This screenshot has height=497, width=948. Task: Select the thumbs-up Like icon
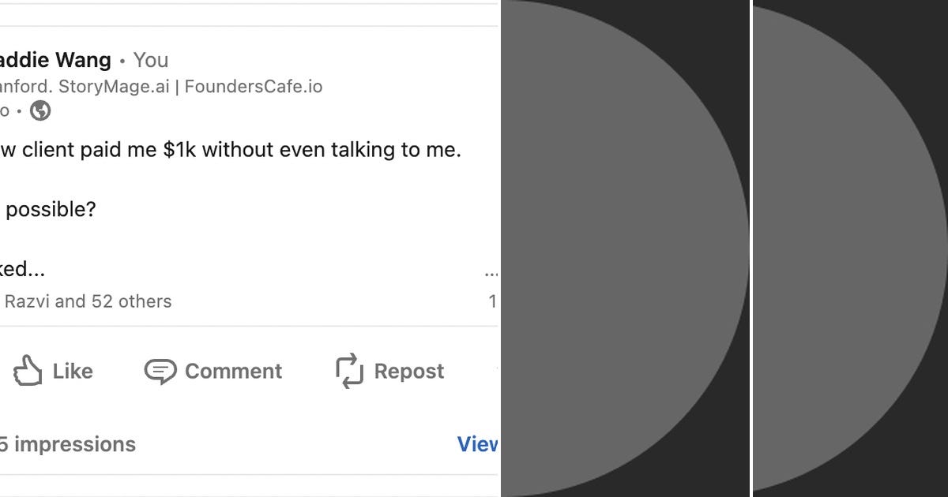pyautogui.click(x=28, y=371)
